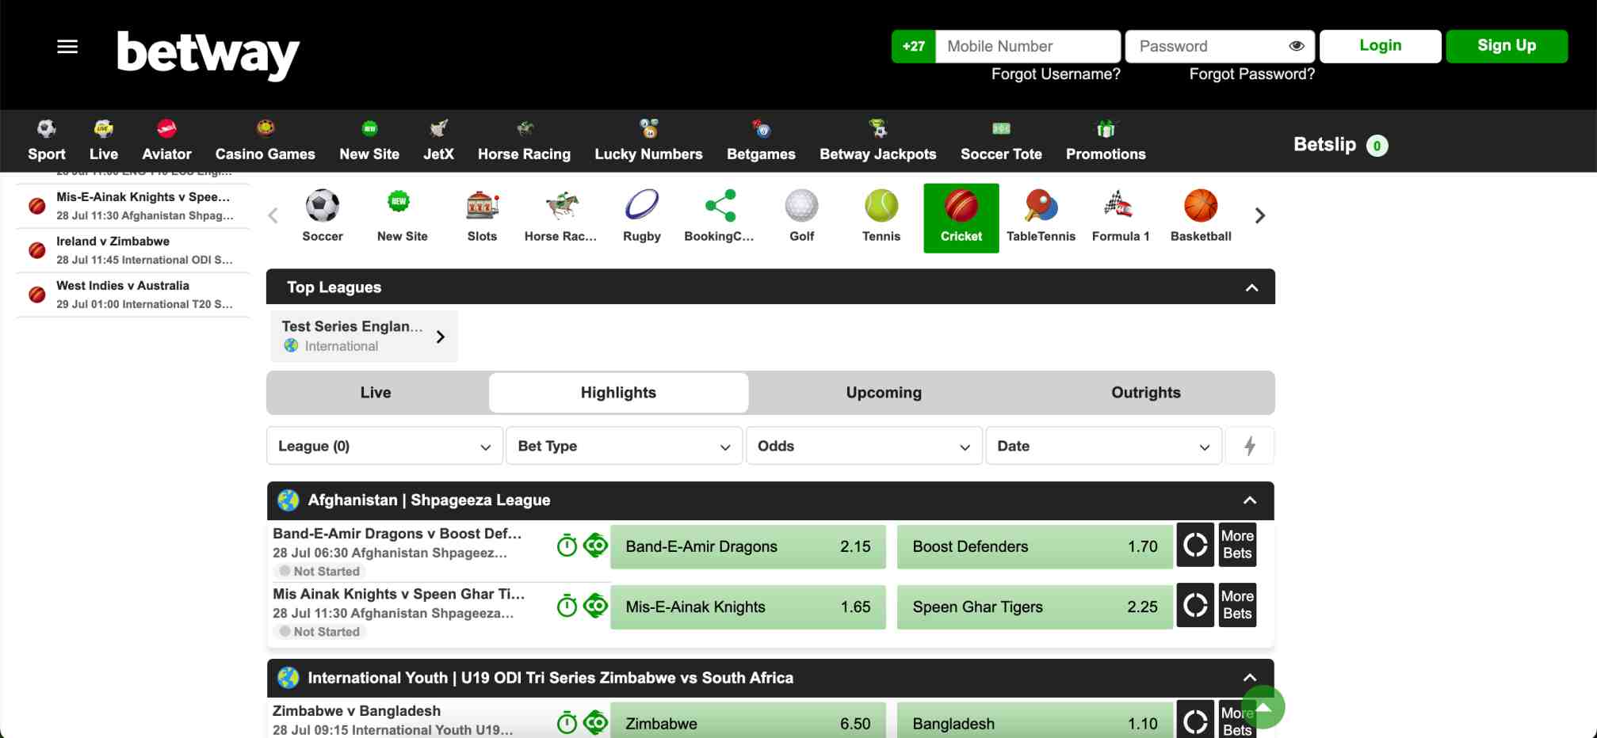Open Live in top navigation

point(104,140)
